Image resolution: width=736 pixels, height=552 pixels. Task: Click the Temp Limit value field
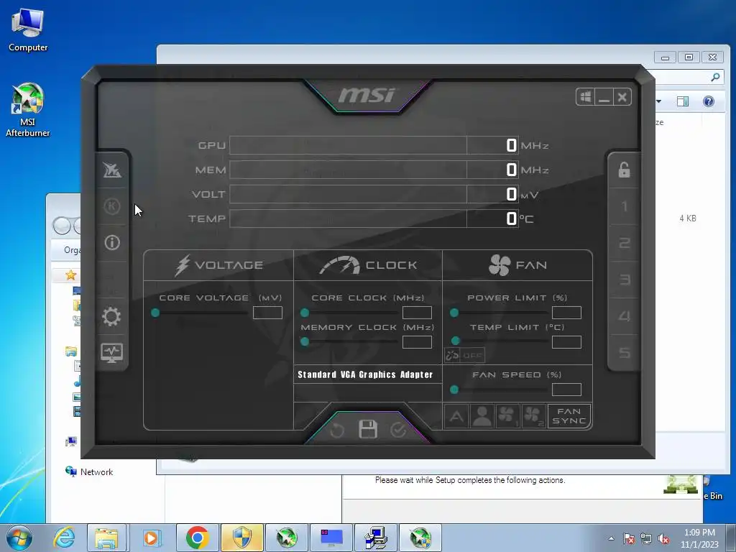(x=566, y=341)
